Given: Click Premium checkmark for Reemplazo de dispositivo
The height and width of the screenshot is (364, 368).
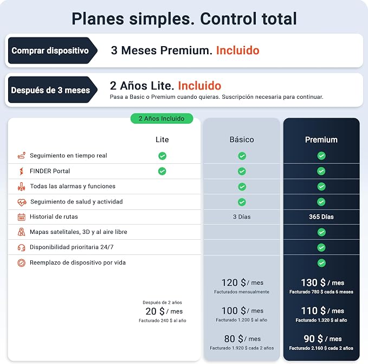Looking at the screenshot, I should point(321,263).
